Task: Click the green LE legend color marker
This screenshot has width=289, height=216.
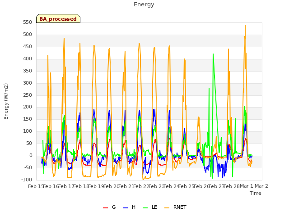Action: click(x=145, y=208)
